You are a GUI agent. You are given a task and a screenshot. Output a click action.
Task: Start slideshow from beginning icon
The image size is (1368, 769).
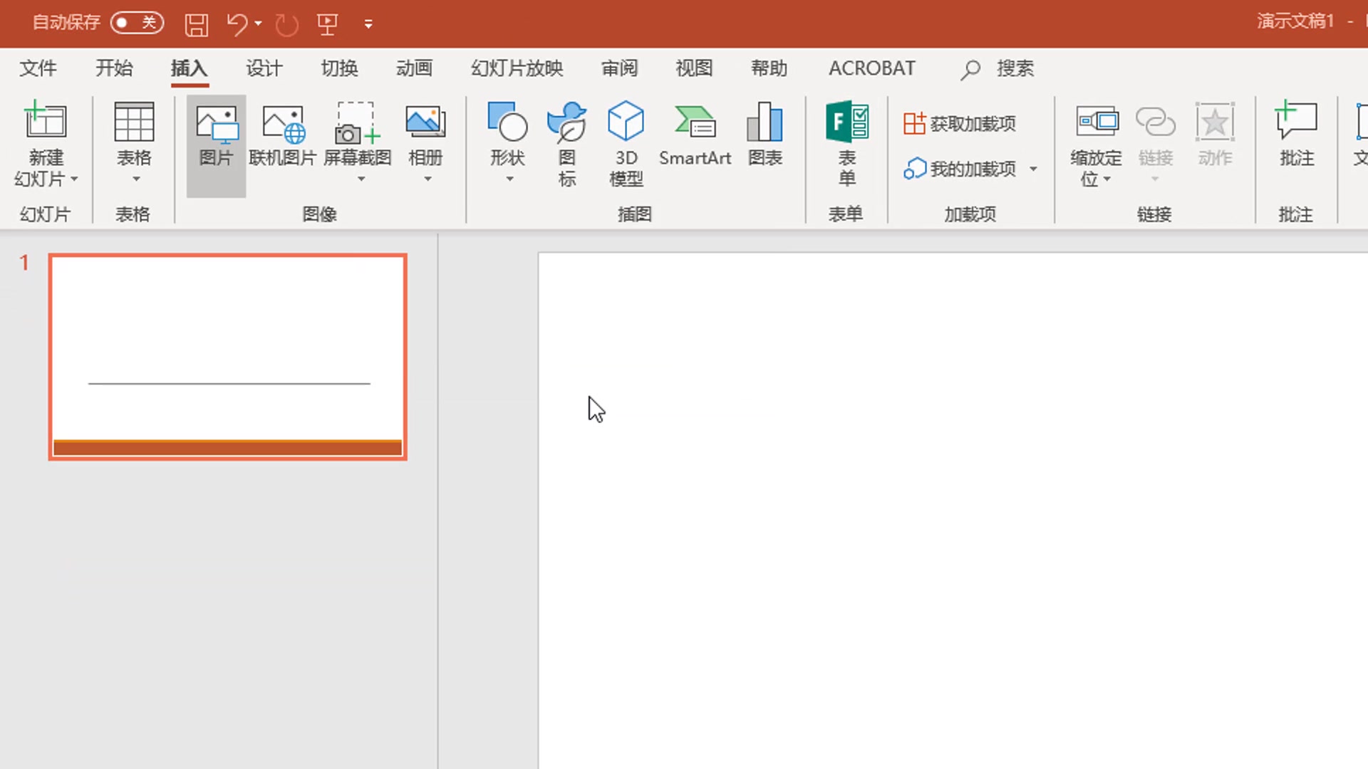tap(327, 24)
